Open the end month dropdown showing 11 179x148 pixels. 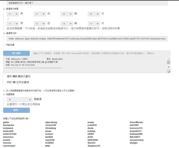tap(13, 24)
